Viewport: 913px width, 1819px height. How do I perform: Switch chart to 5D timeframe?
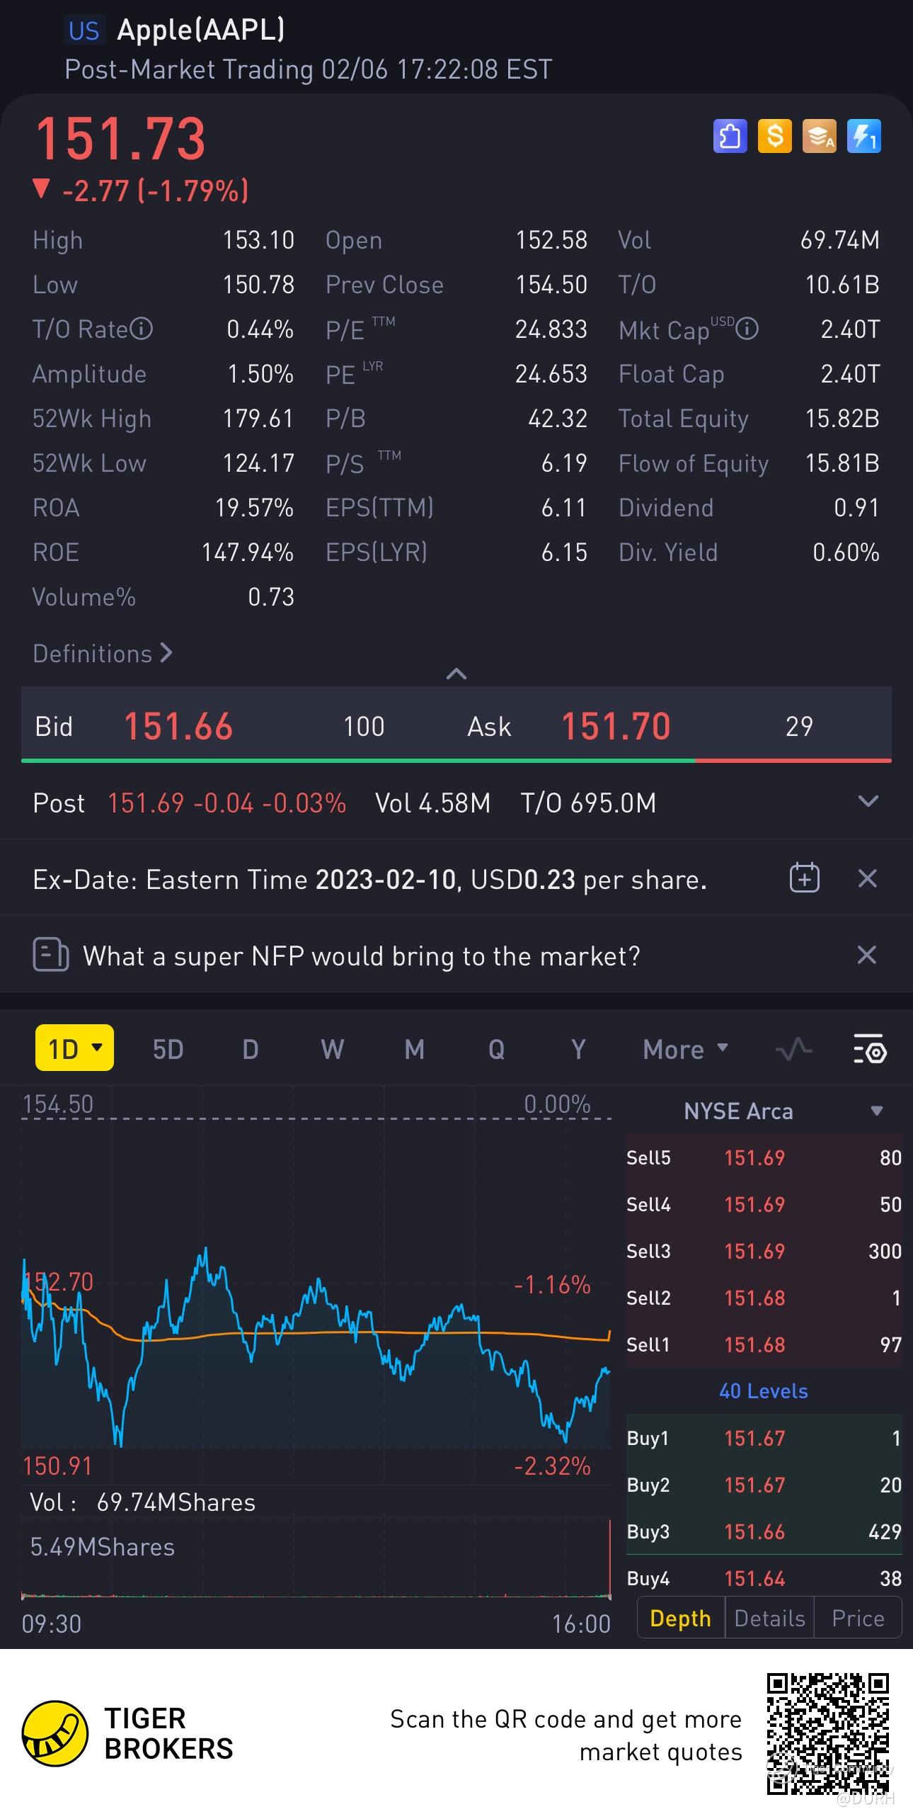click(x=168, y=1049)
